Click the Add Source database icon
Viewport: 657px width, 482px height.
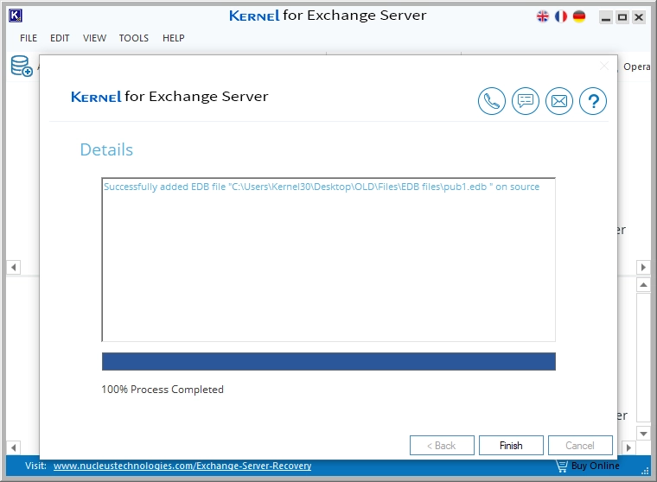click(x=22, y=67)
